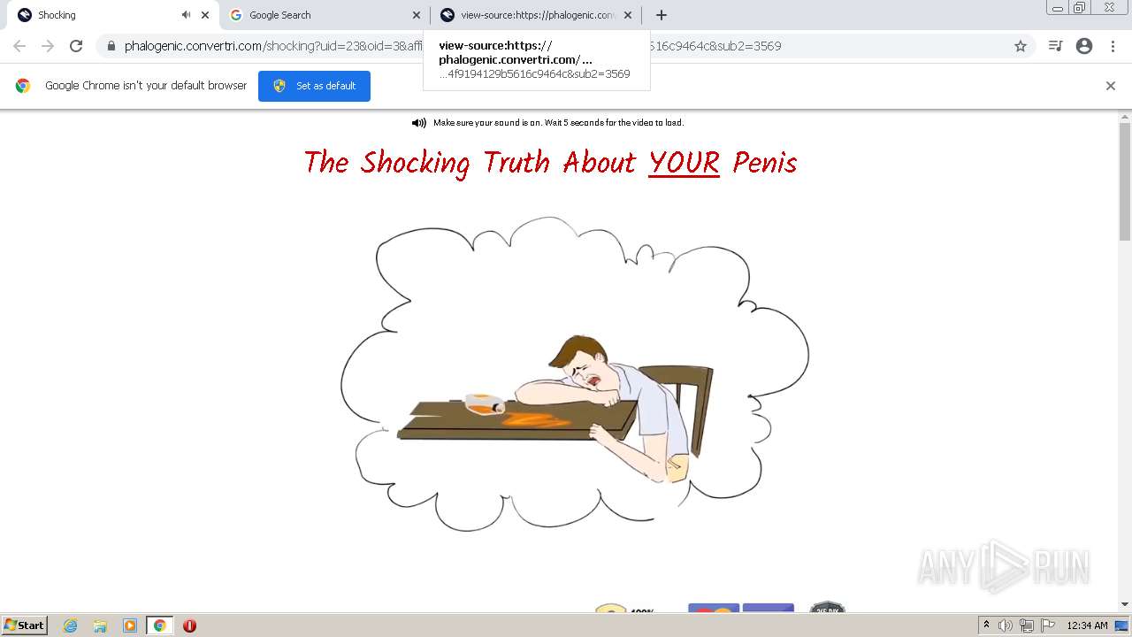This screenshot has width=1132, height=637.
Task: Dismiss the default browser notification bar
Action: tap(1111, 86)
